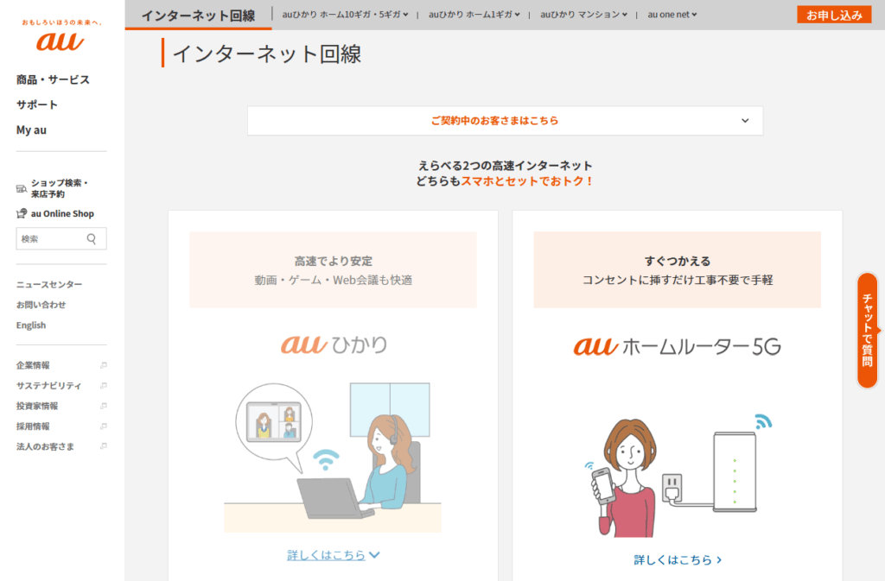This screenshot has height=581, width=885.
Task: Select インターネット回線 tab in top bar
Action: pos(198,16)
